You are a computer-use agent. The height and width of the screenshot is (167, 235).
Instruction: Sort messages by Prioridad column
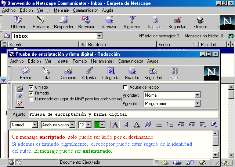click(x=213, y=45)
